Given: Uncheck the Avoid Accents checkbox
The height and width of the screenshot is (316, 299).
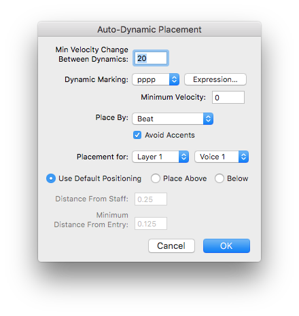Looking at the screenshot, I should [137, 135].
